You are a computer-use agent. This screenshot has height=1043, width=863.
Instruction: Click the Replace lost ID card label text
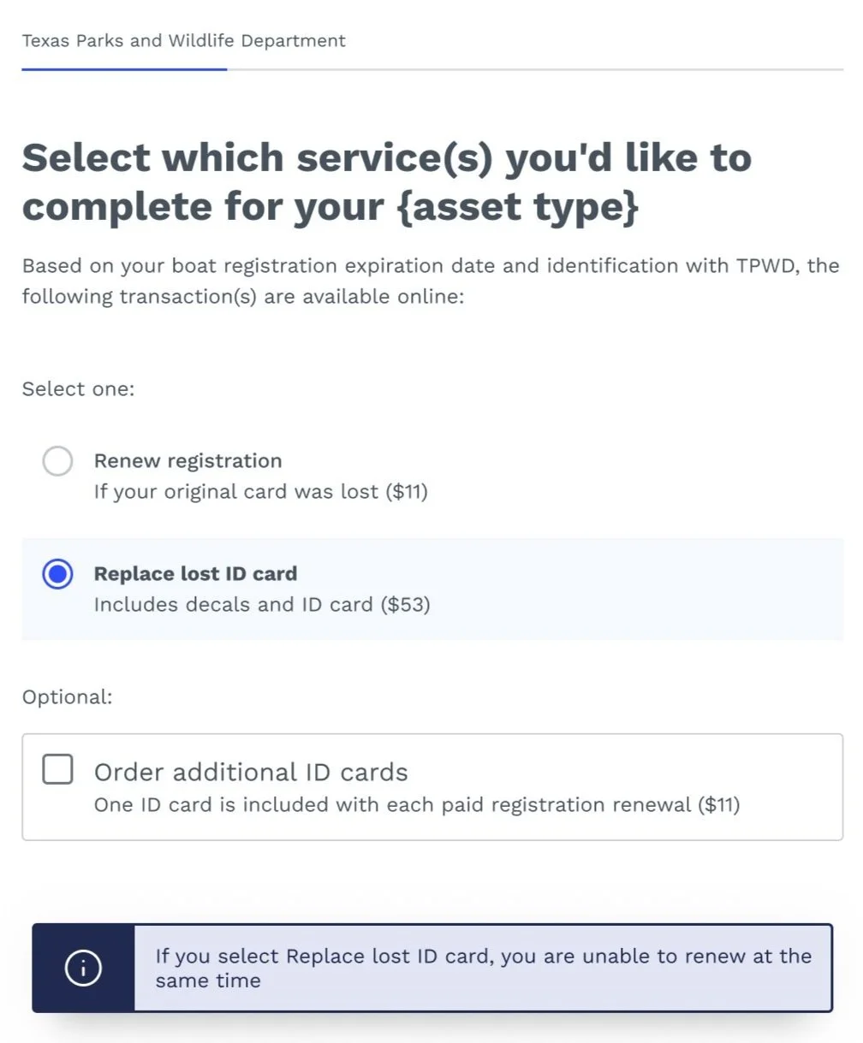coord(194,573)
